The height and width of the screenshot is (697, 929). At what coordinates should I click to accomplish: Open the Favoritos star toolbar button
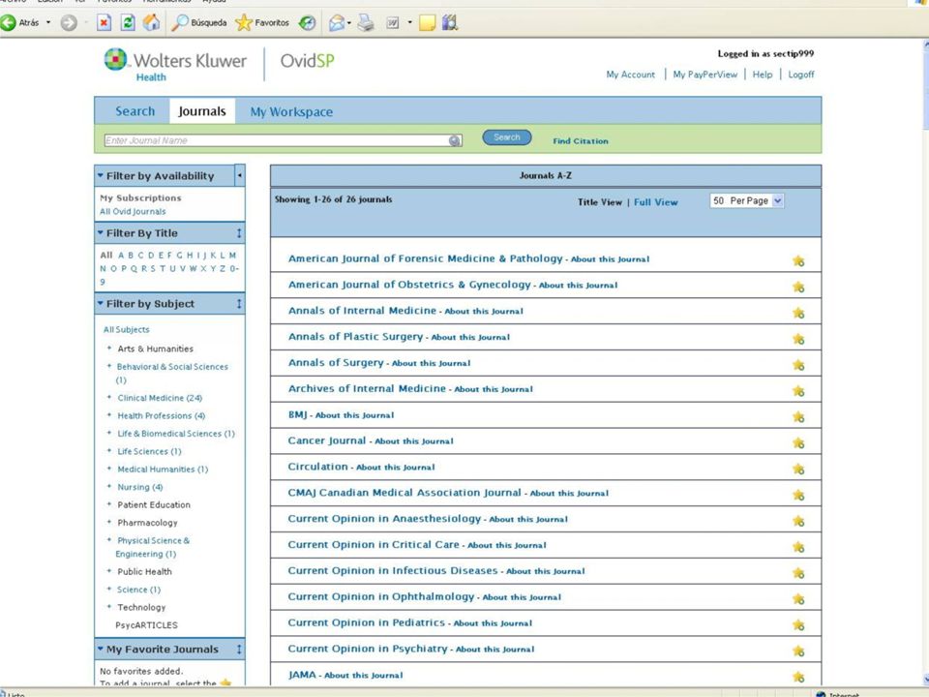click(262, 22)
